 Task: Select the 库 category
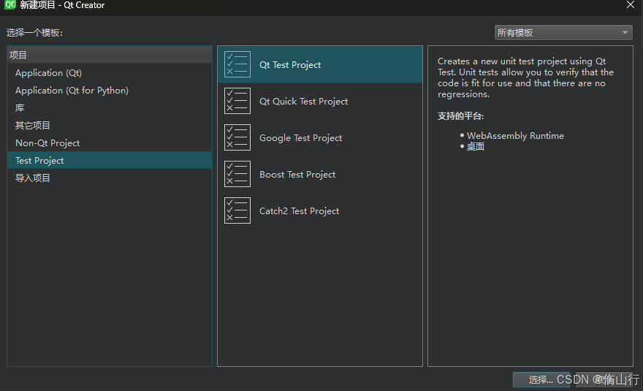click(110, 108)
